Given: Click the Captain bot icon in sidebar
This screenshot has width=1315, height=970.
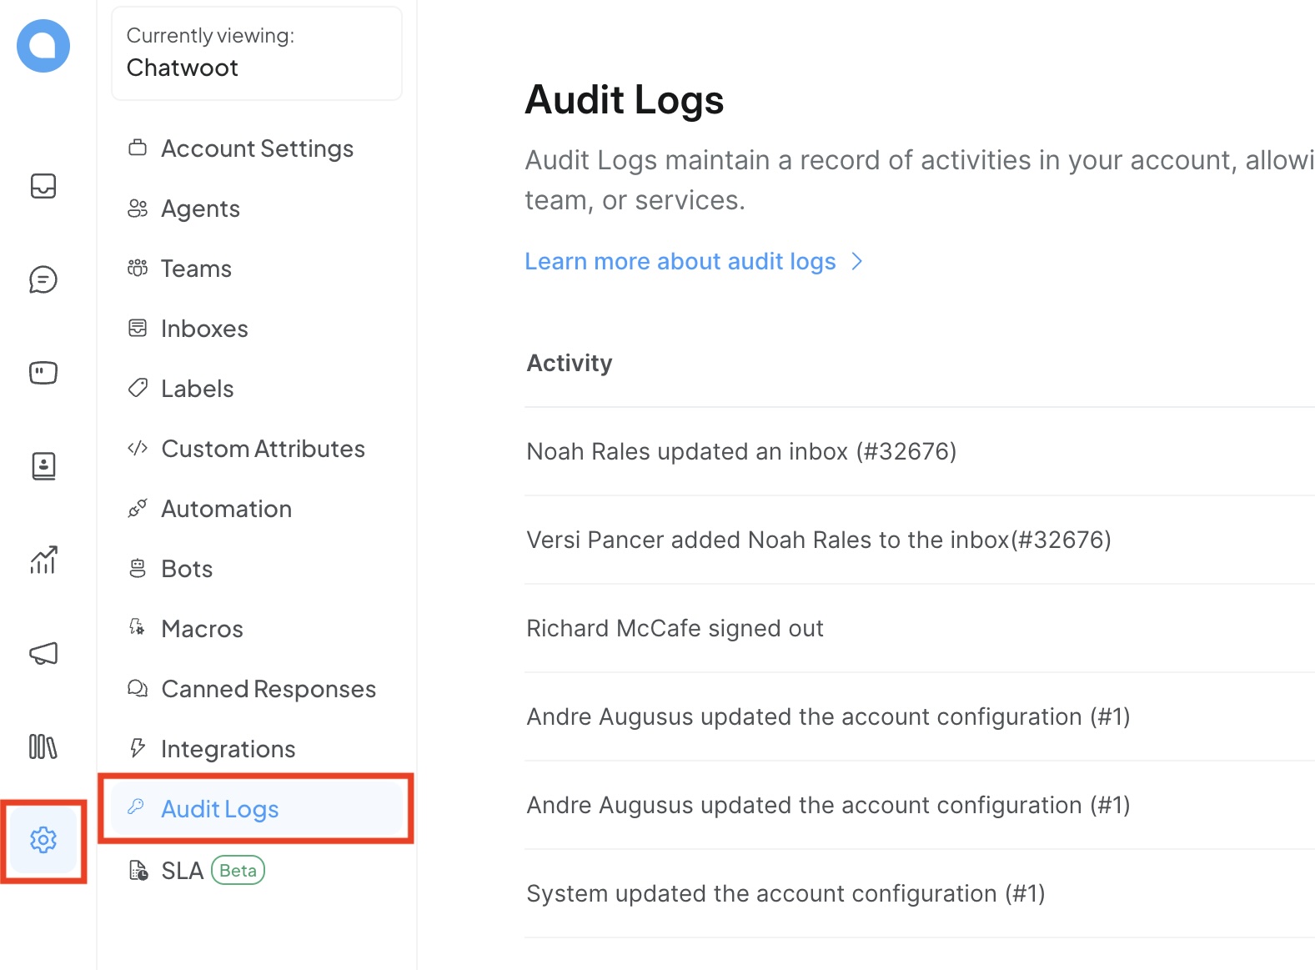Looking at the screenshot, I should coord(43,373).
